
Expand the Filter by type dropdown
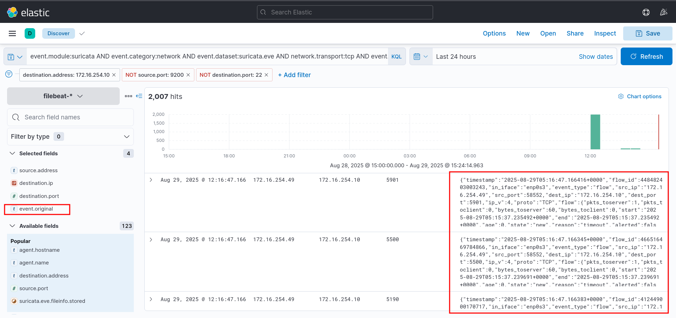click(x=70, y=137)
